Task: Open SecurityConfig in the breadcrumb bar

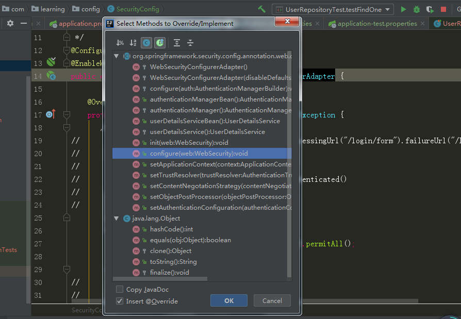Action: pyautogui.click(x=138, y=9)
